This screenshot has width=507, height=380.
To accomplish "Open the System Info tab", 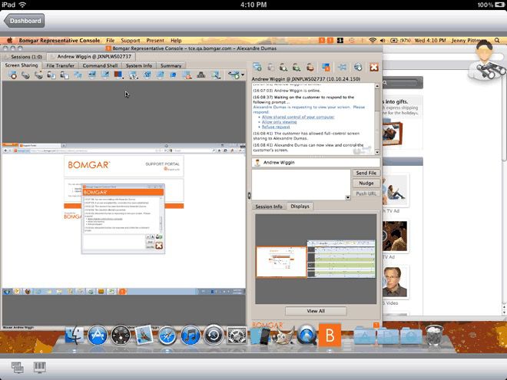I will [139, 65].
